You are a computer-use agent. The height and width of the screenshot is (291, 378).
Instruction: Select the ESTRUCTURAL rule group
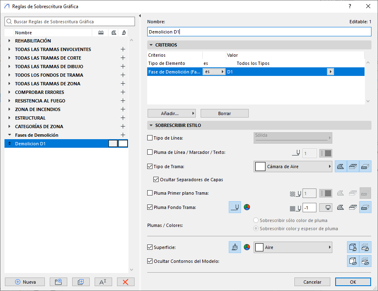(30, 118)
